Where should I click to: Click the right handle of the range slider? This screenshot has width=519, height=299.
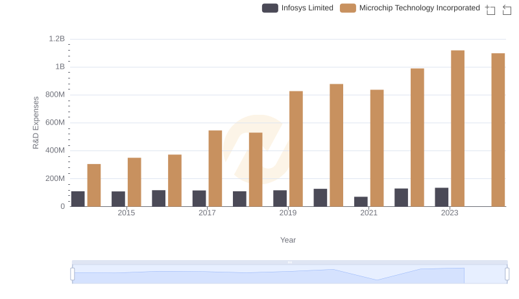click(507, 274)
